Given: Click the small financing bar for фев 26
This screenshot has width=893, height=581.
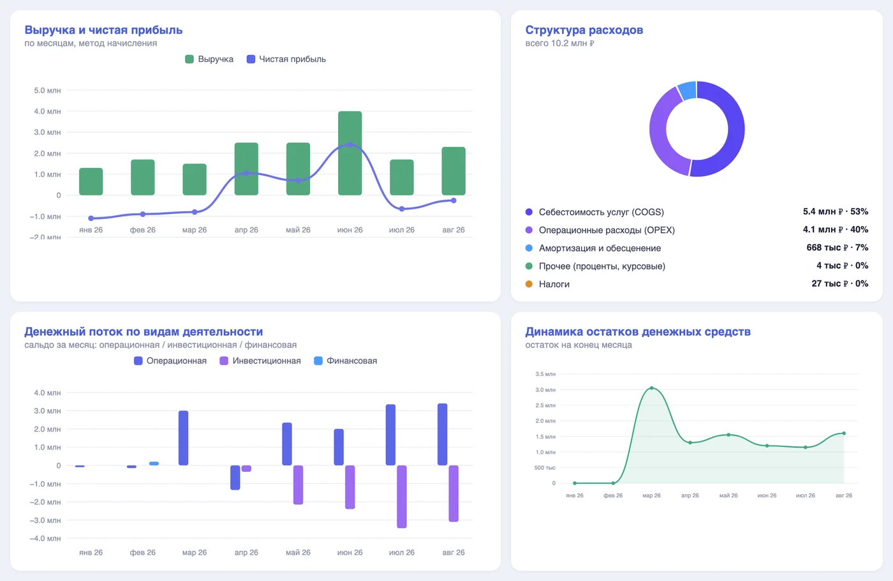Looking at the screenshot, I should tap(154, 464).
